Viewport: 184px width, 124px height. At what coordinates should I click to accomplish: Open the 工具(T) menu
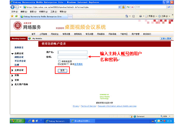coord(54,12)
